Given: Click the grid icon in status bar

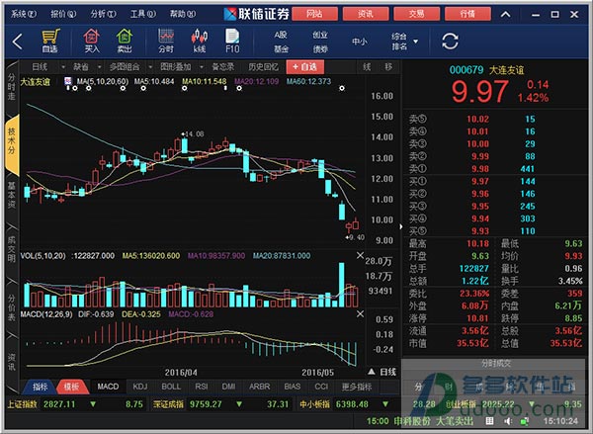Looking at the screenshot, I should [x=489, y=421].
